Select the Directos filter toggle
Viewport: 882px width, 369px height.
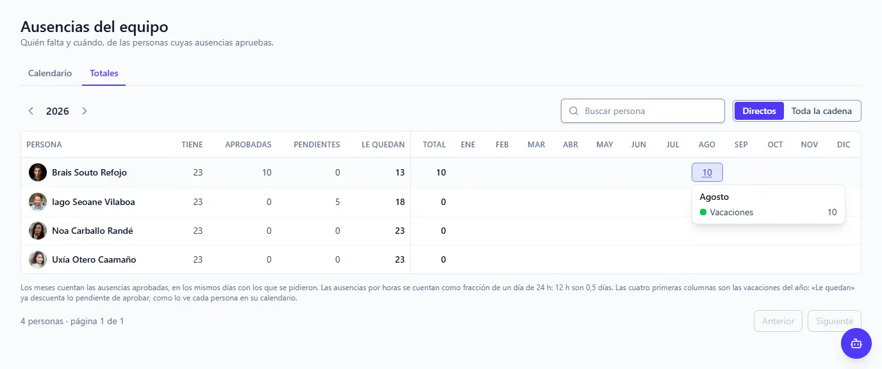[x=759, y=111]
